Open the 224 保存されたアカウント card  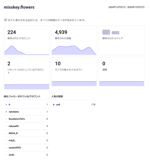click(27, 40)
